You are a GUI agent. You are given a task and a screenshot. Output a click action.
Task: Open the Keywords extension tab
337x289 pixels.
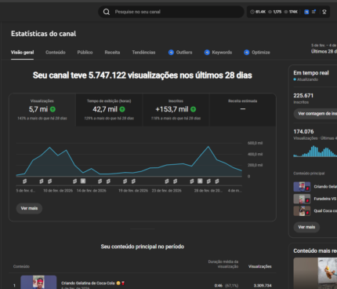pos(218,53)
